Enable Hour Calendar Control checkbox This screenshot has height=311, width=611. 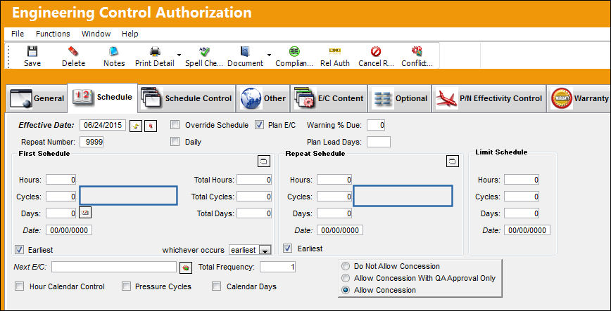19,286
